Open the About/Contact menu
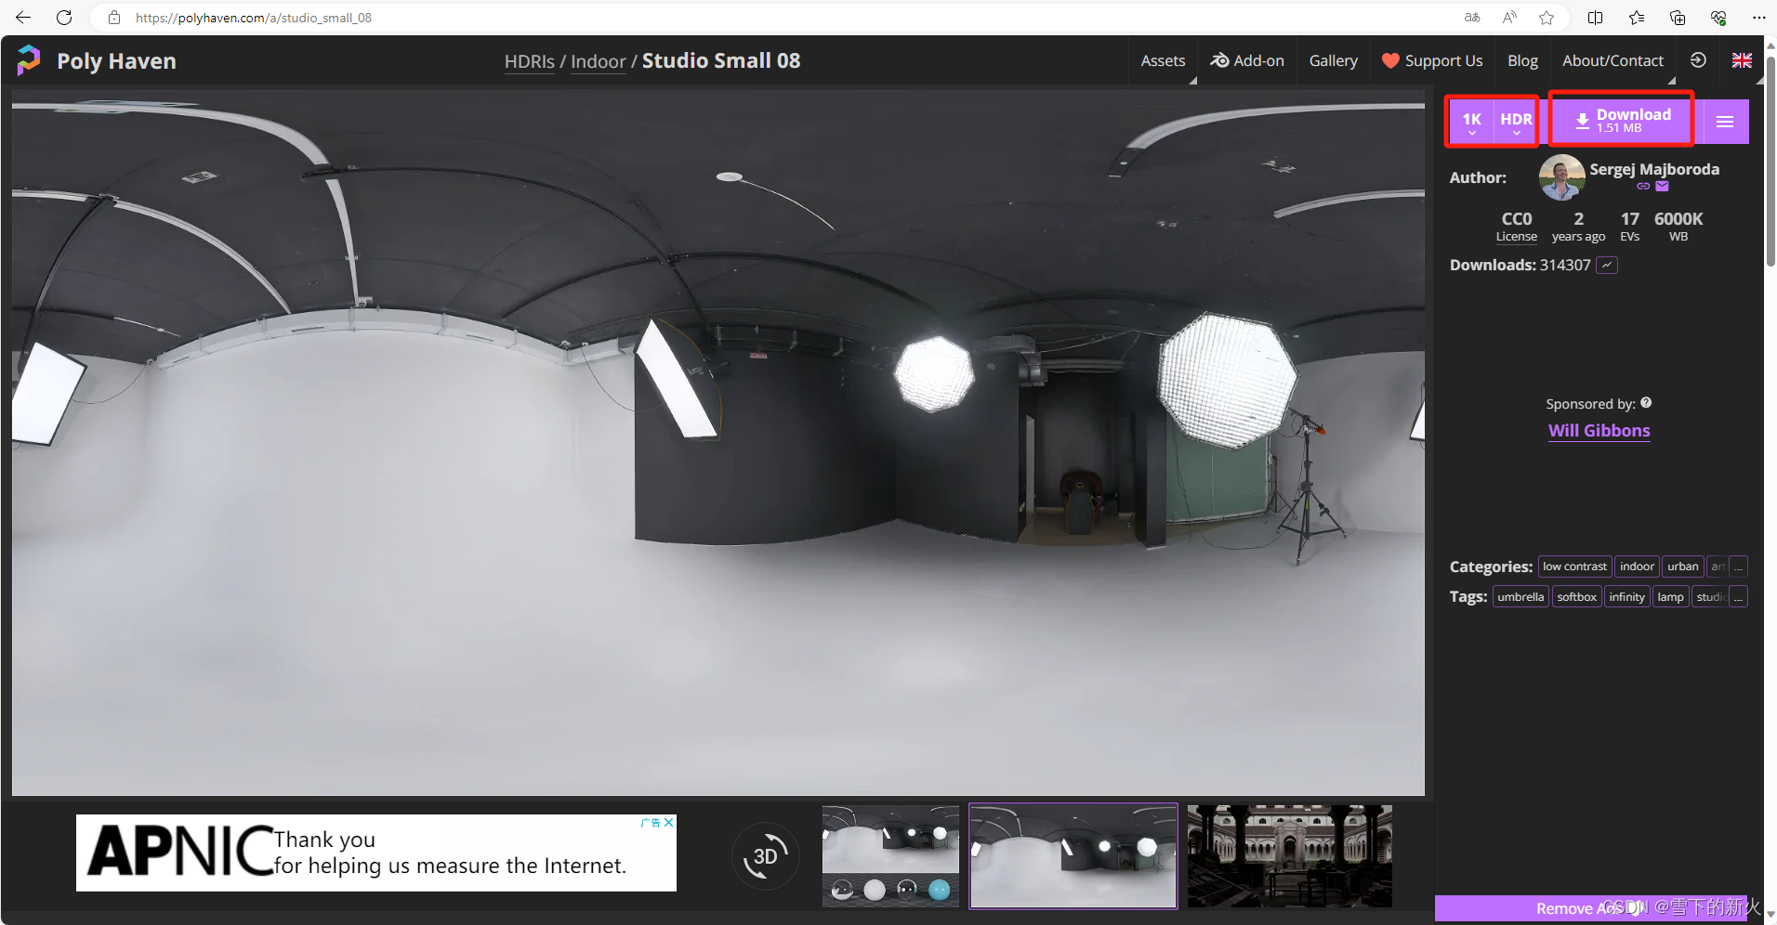Viewport: 1777px width, 925px height. click(x=1612, y=60)
